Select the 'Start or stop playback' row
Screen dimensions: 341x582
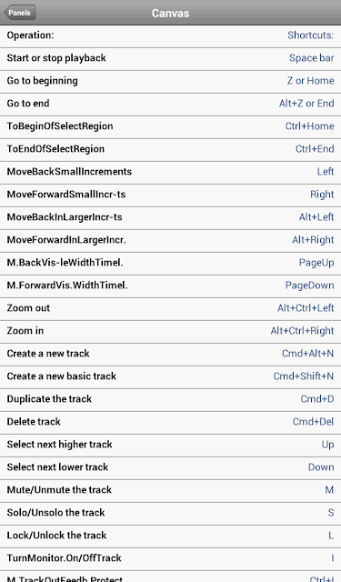coord(170,58)
